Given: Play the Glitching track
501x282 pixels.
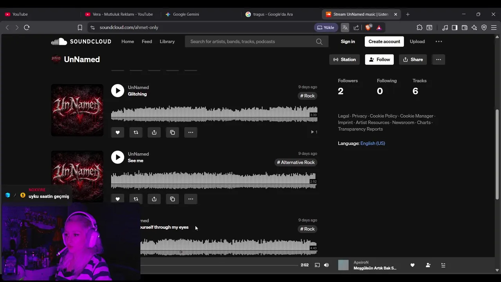Looking at the screenshot, I should coord(117,90).
